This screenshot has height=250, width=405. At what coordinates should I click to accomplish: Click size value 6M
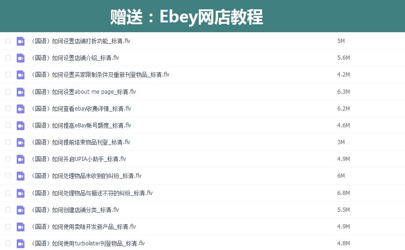coord(341,176)
